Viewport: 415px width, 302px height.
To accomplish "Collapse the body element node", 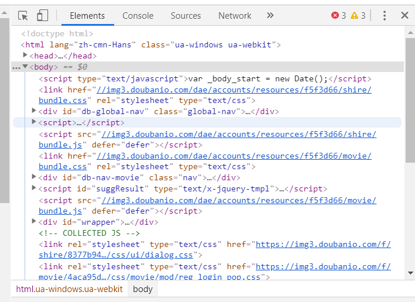I will click(x=25, y=66).
